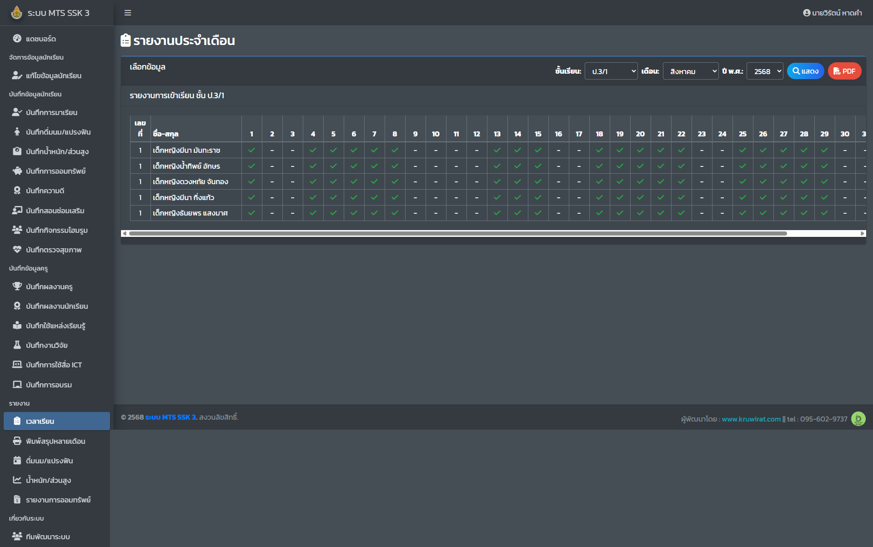The image size is (873, 547).
Task: Select the savings report menu item
Action: 58,500
